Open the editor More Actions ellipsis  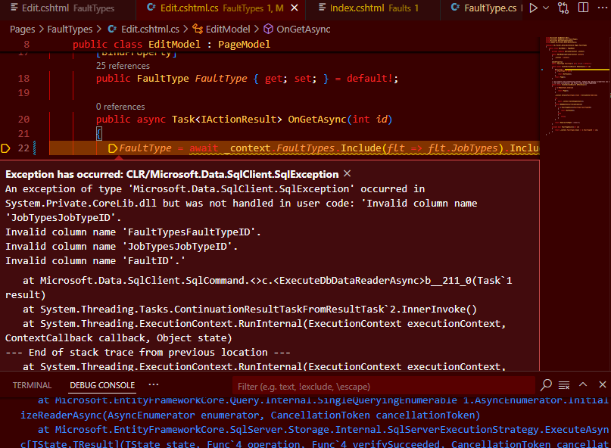pos(603,8)
